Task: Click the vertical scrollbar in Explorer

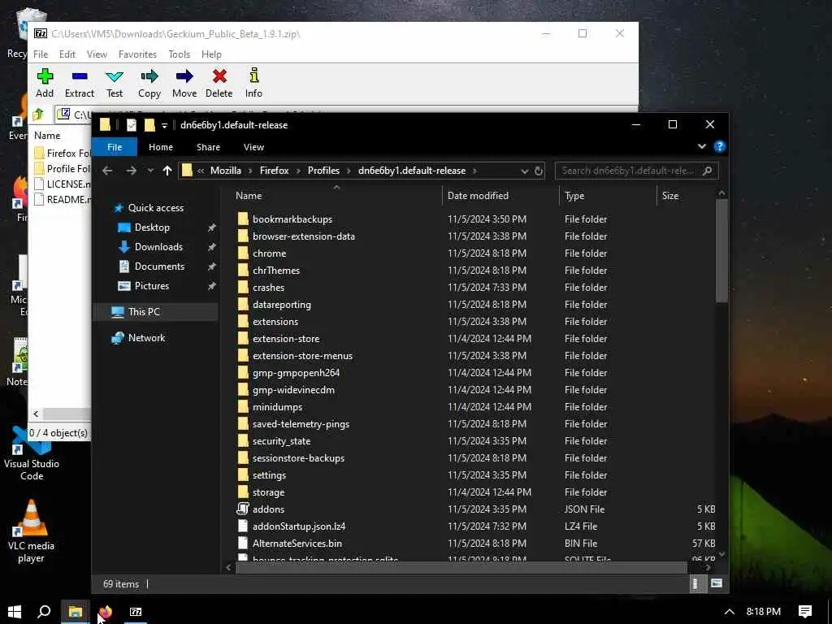Action: click(721, 250)
